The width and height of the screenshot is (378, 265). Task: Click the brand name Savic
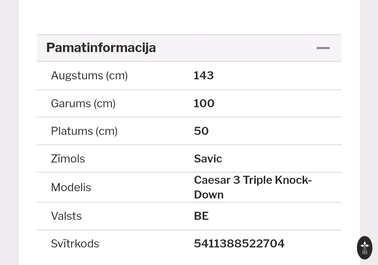208,159
